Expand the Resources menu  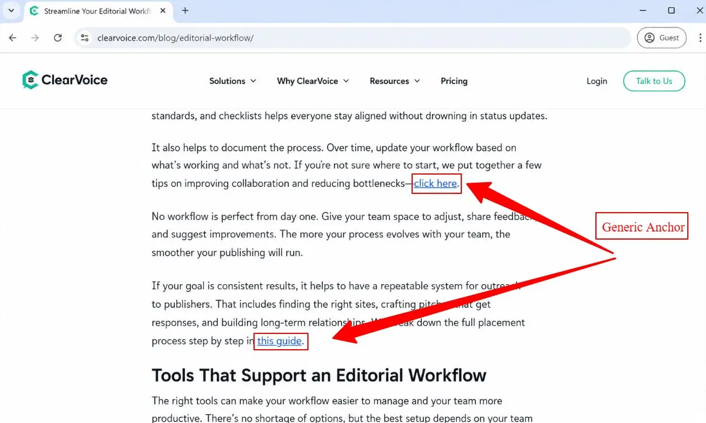pos(395,81)
